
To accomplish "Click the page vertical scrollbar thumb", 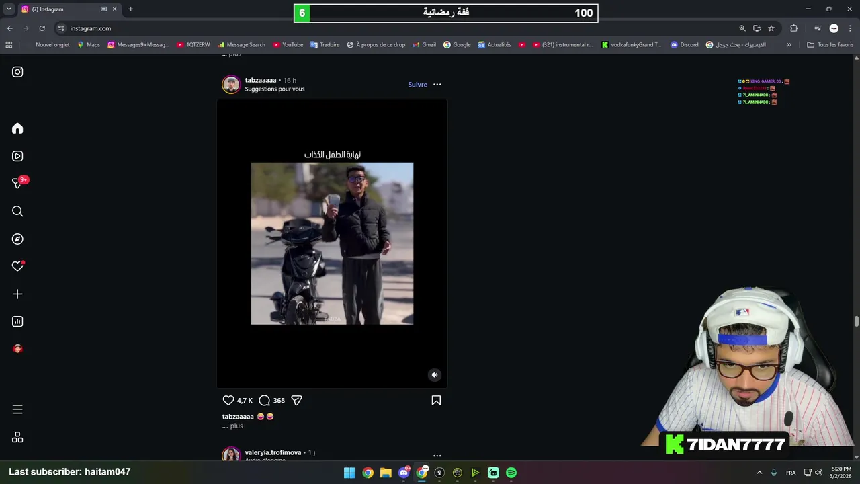I will coord(856,321).
